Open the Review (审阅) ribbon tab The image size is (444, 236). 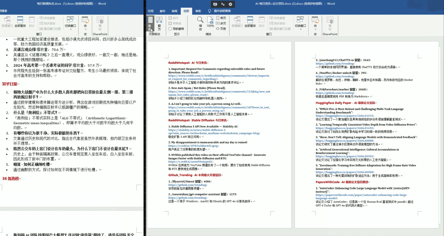coord(174,11)
